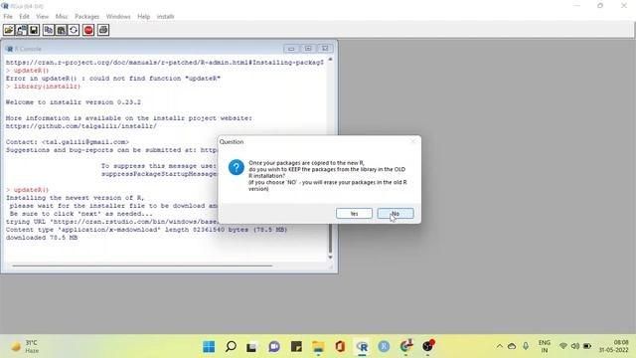This screenshot has height=358, width=636.
Task: Click the R Console scroll down arrow
Action: click(330, 258)
